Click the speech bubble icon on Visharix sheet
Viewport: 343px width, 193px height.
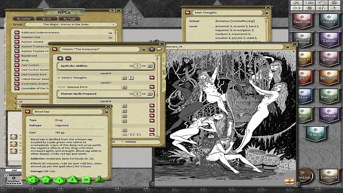(x=159, y=49)
